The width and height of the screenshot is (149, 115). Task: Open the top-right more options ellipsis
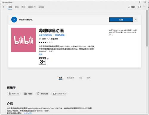tap(145, 7)
